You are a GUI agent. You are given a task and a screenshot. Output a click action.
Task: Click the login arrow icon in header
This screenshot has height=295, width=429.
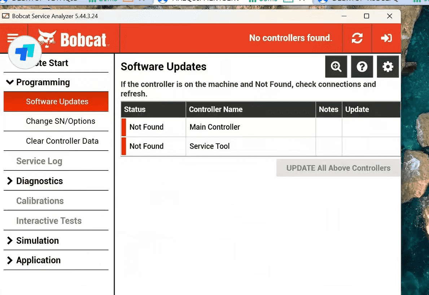click(x=386, y=38)
